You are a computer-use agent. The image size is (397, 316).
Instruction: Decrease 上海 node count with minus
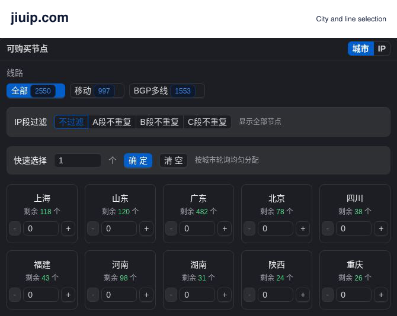point(15,228)
